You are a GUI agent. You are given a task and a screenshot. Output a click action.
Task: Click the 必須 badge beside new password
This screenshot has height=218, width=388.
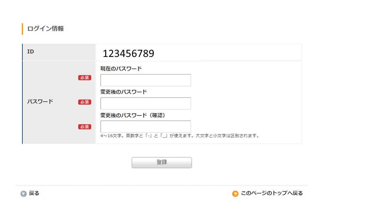coord(85,102)
